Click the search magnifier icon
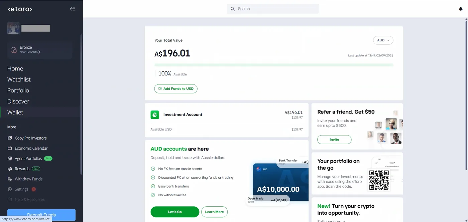 tap(233, 9)
